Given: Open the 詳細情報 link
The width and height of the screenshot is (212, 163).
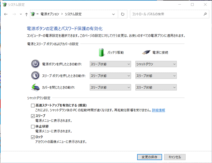Looking at the screenshot, I should pyautogui.click(x=159, y=110).
